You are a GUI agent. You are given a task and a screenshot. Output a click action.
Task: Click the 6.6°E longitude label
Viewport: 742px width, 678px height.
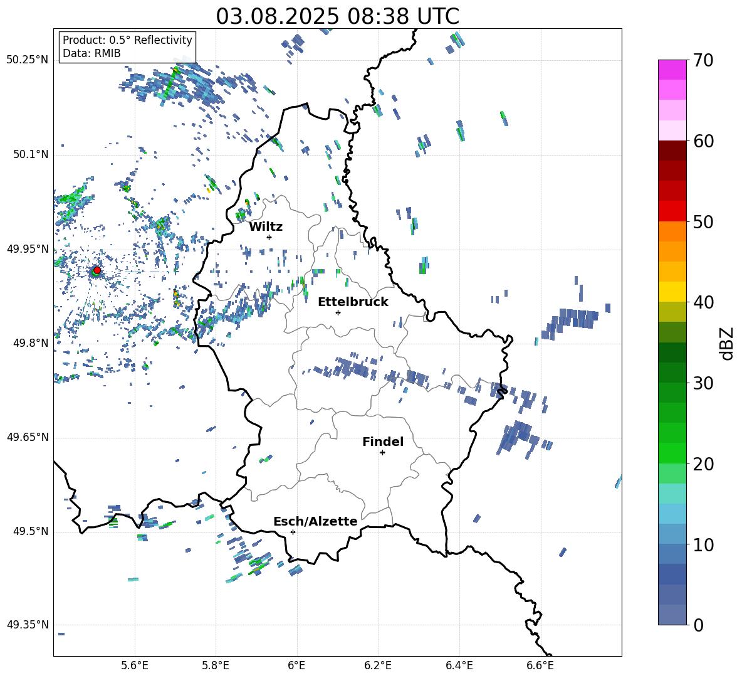540,665
